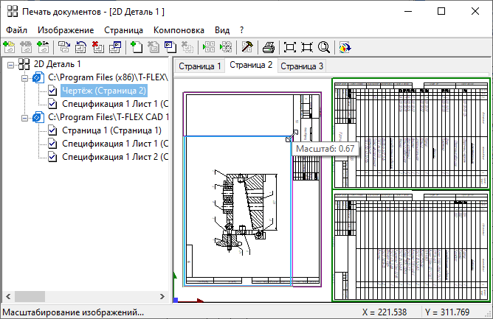Toggle the Страница 1 (Страница 1) checkbox

point(52,130)
